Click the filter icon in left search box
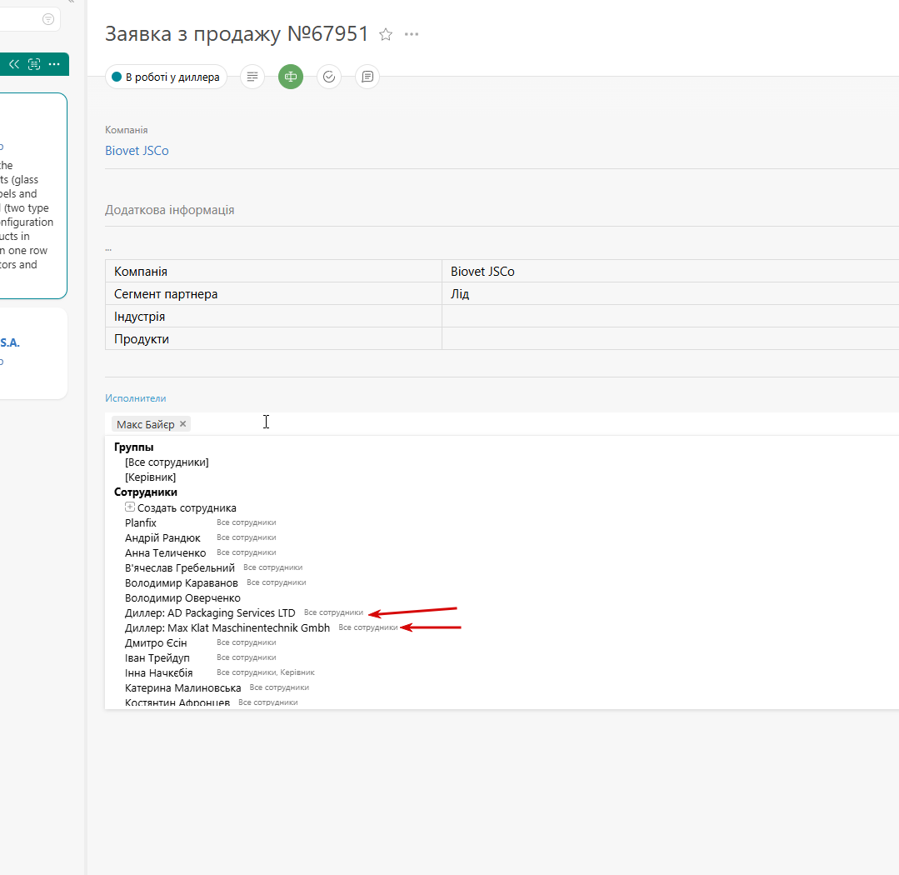This screenshot has width=899, height=875. 48,19
